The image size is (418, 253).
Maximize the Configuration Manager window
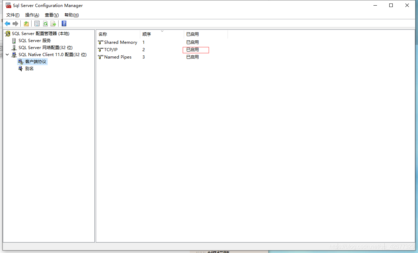391,5
